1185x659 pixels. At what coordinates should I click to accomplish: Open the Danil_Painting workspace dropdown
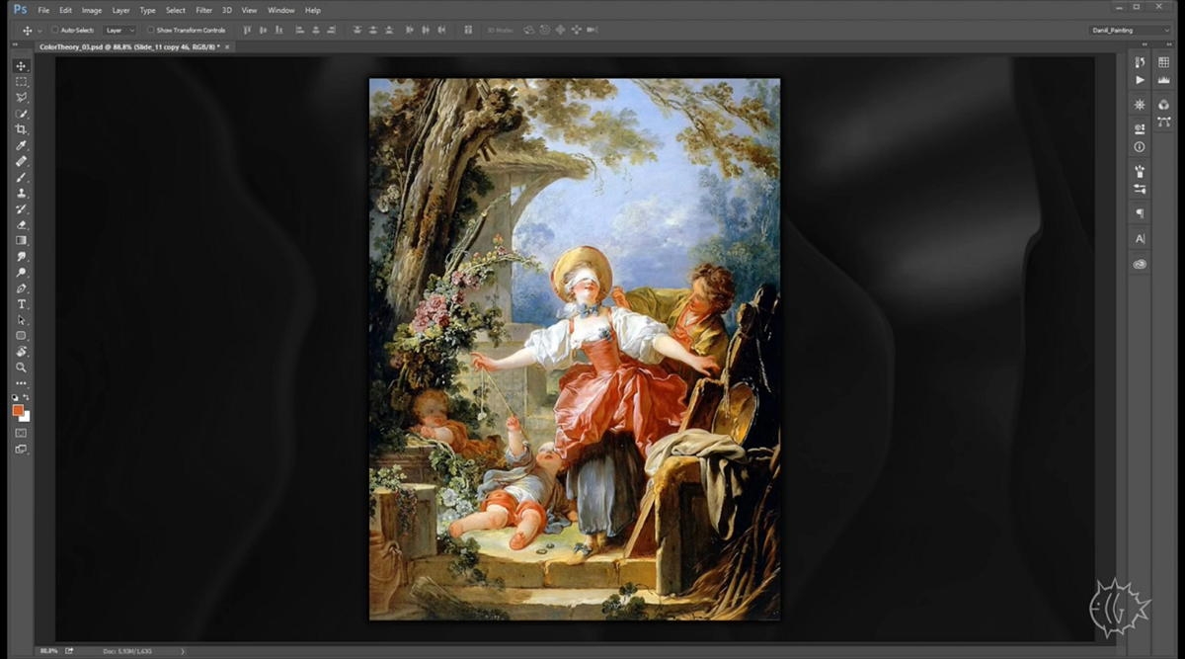click(1132, 30)
